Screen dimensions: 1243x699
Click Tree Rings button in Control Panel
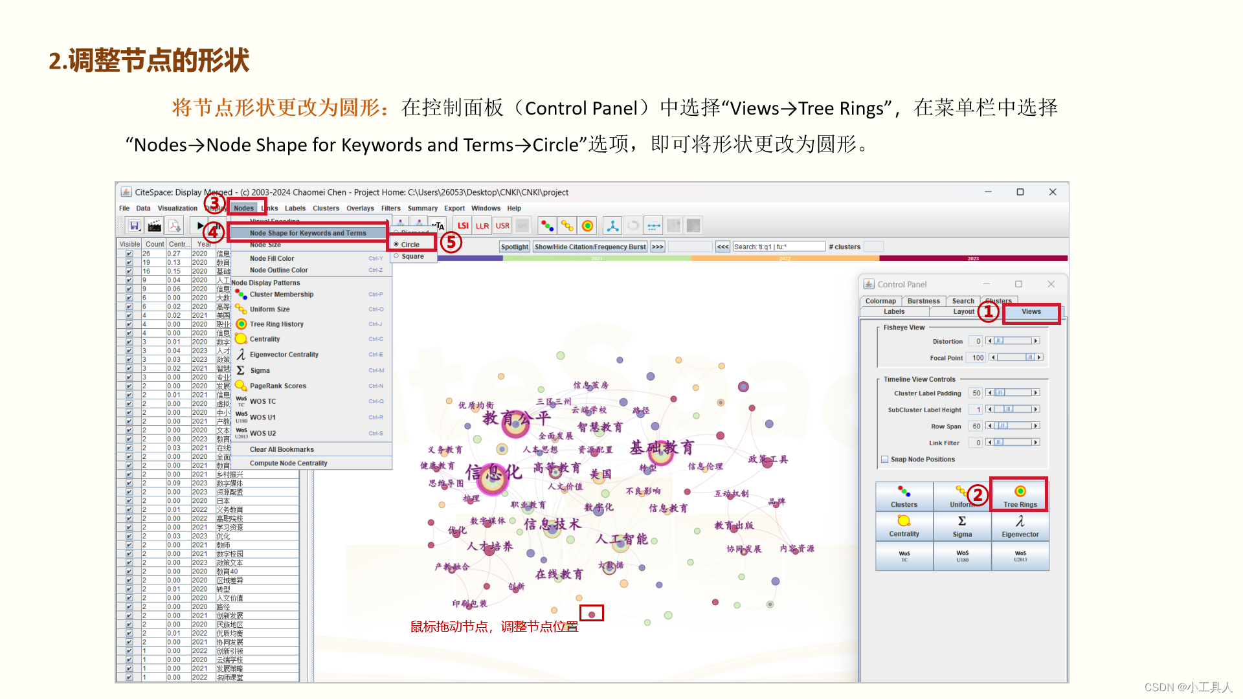click(1020, 496)
